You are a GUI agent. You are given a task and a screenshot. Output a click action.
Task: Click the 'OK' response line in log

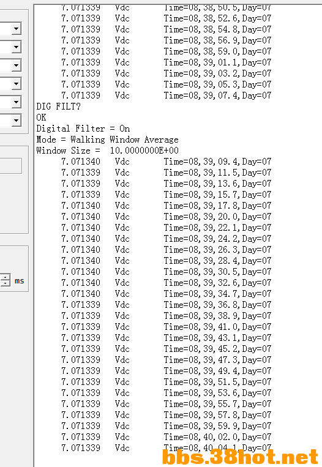tap(41, 118)
